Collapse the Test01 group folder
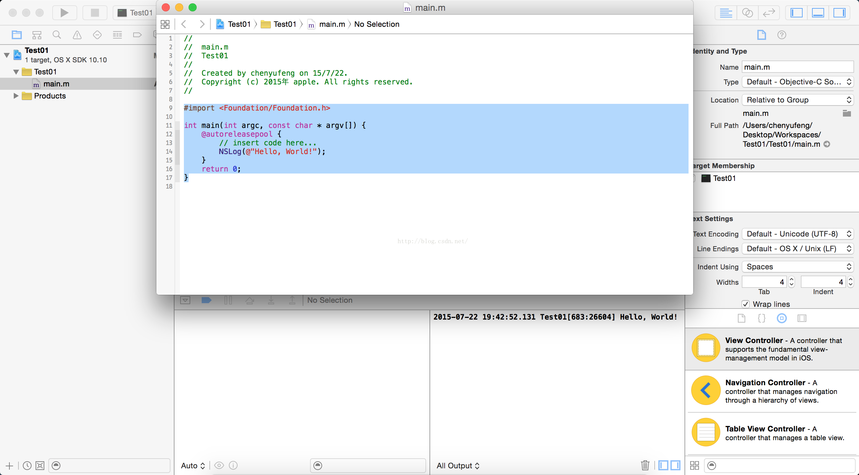Image resolution: width=859 pixels, height=475 pixels. pyautogui.click(x=16, y=72)
